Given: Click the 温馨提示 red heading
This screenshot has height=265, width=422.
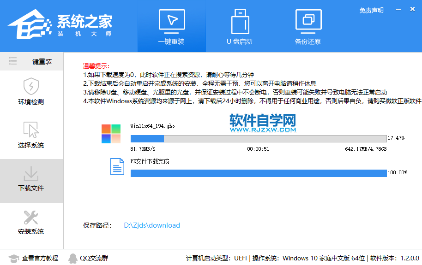Looking at the screenshot, I should (x=96, y=66).
